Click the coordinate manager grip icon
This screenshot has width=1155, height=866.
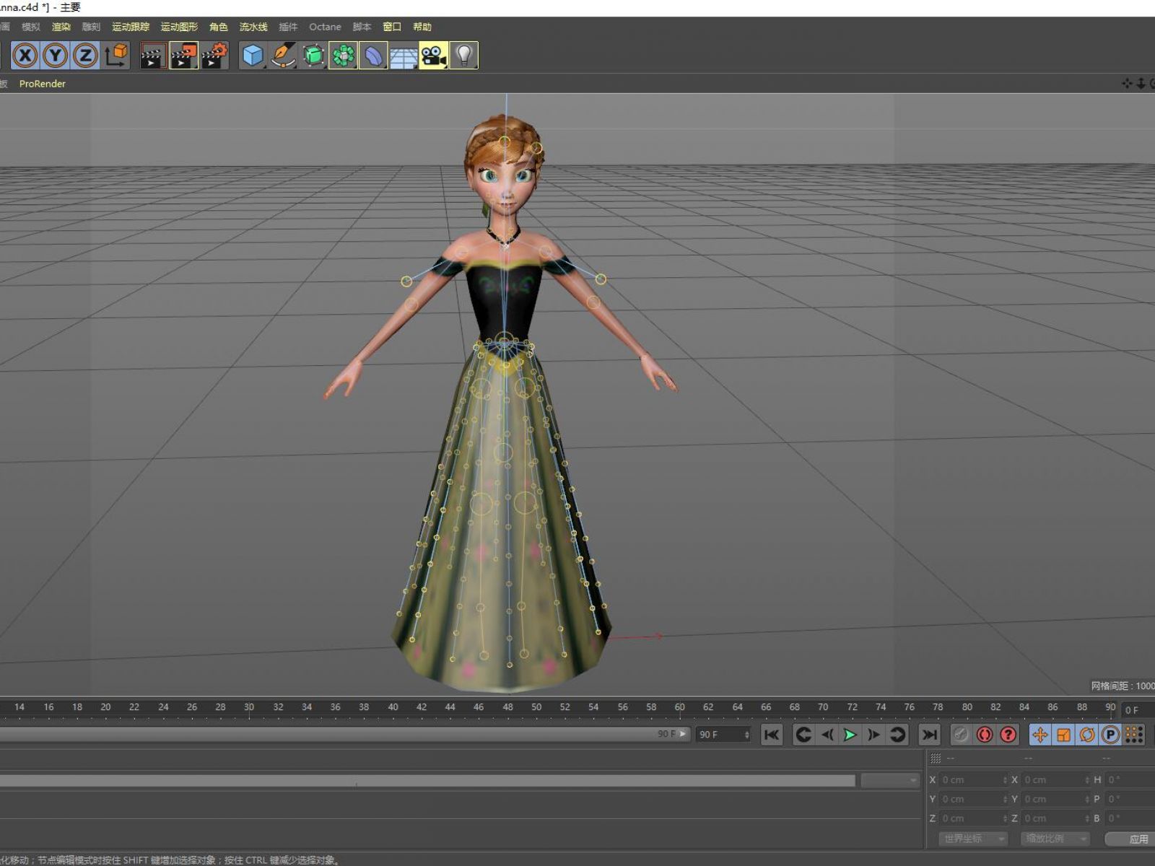click(936, 758)
